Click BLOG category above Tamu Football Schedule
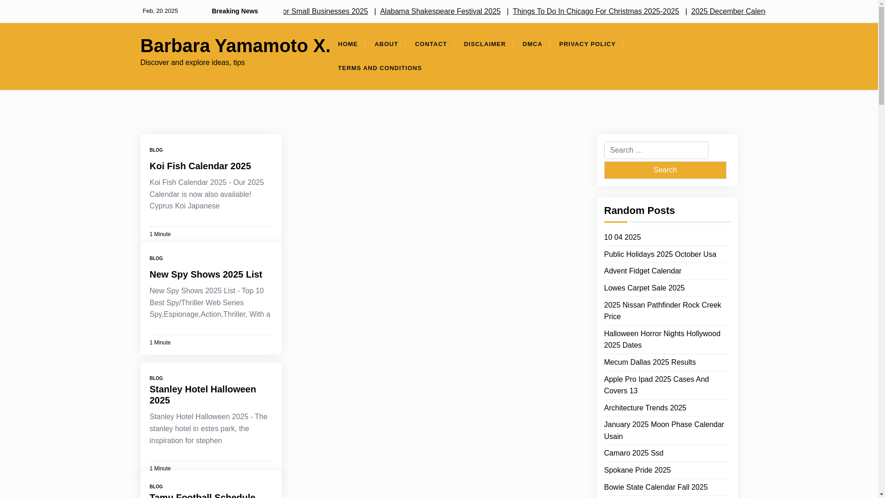The image size is (885, 498). tap(156, 487)
